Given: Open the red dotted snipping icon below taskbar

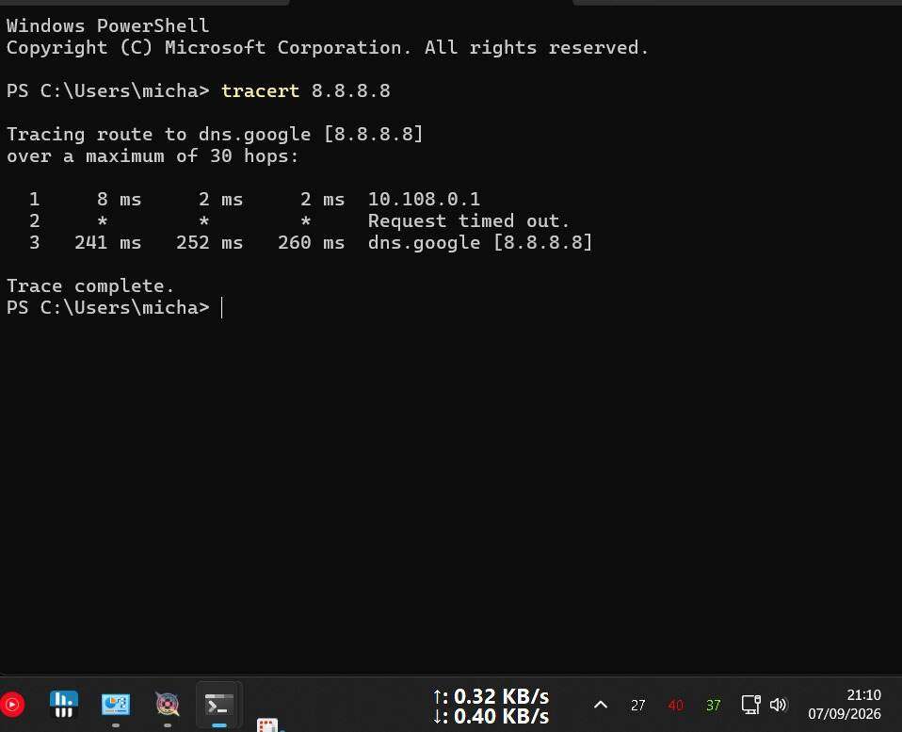Looking at the screenshot, I should pyautogui.click(x=267, y=725).
